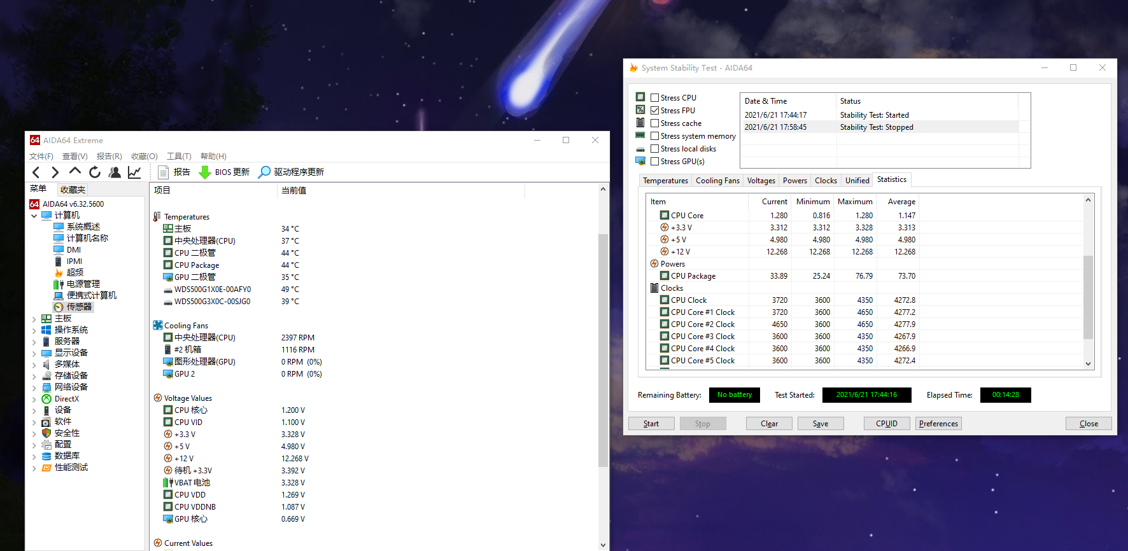Click the 操作系统 Windows logo icon
The height and width of the screenshot is (551, 1128).
click(x=46, y=330)
